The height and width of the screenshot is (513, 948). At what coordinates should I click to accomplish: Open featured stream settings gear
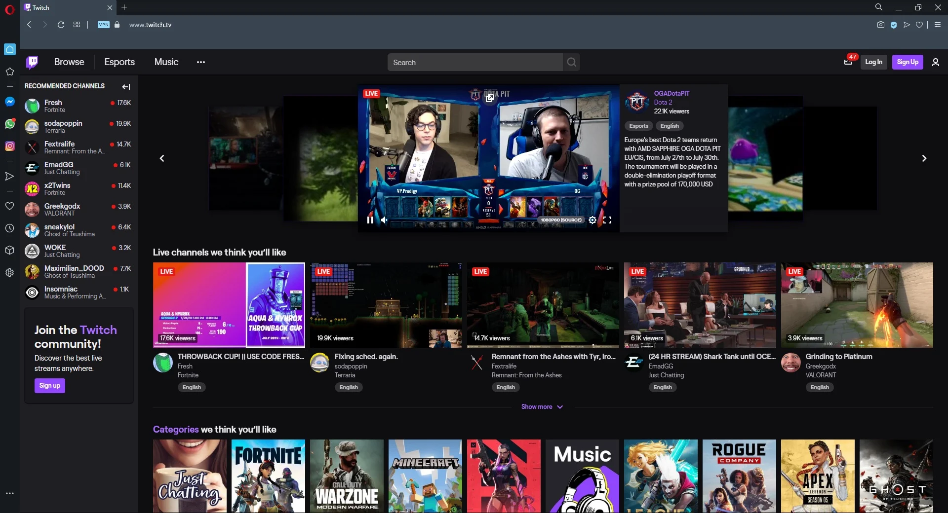click(x=592, y=220)
